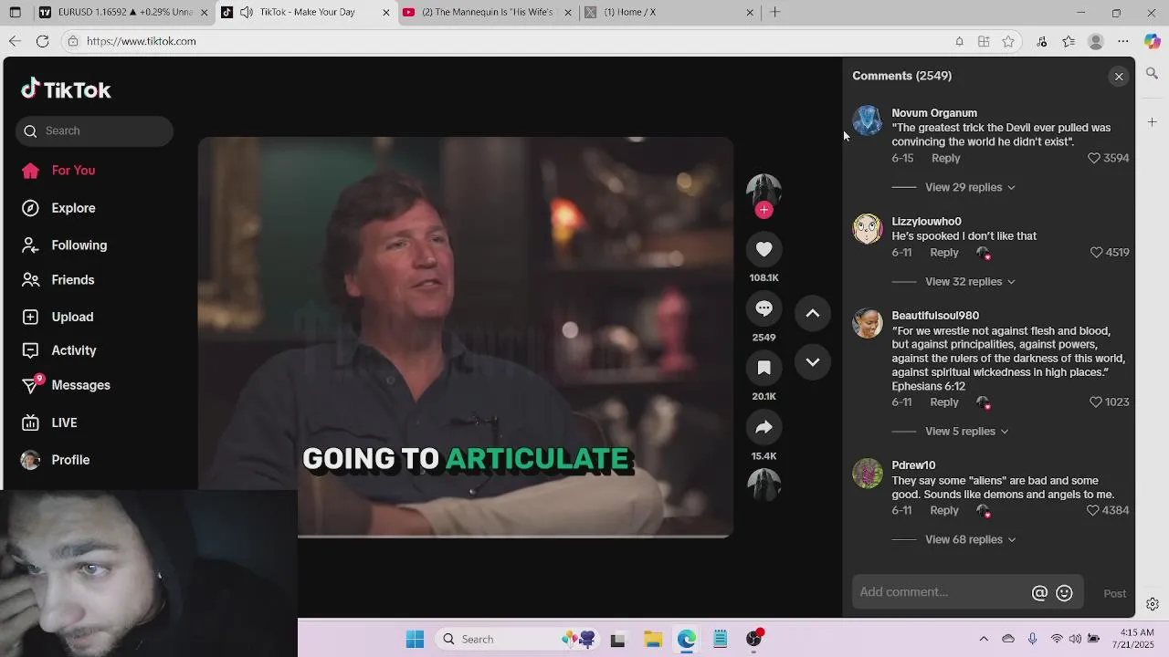Click the TikTok Search field
This screenshot has height=657, width=1169.
click(94, 131)
